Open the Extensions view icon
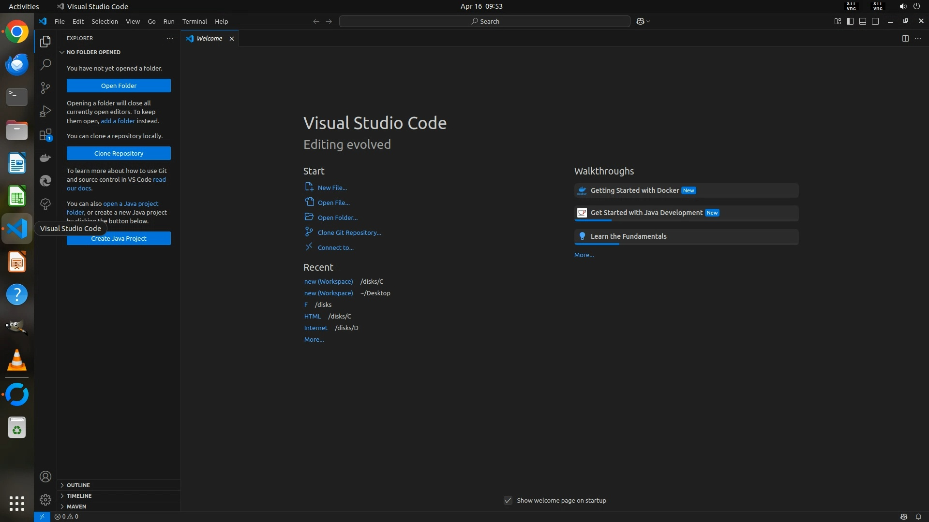 [45, 135]
